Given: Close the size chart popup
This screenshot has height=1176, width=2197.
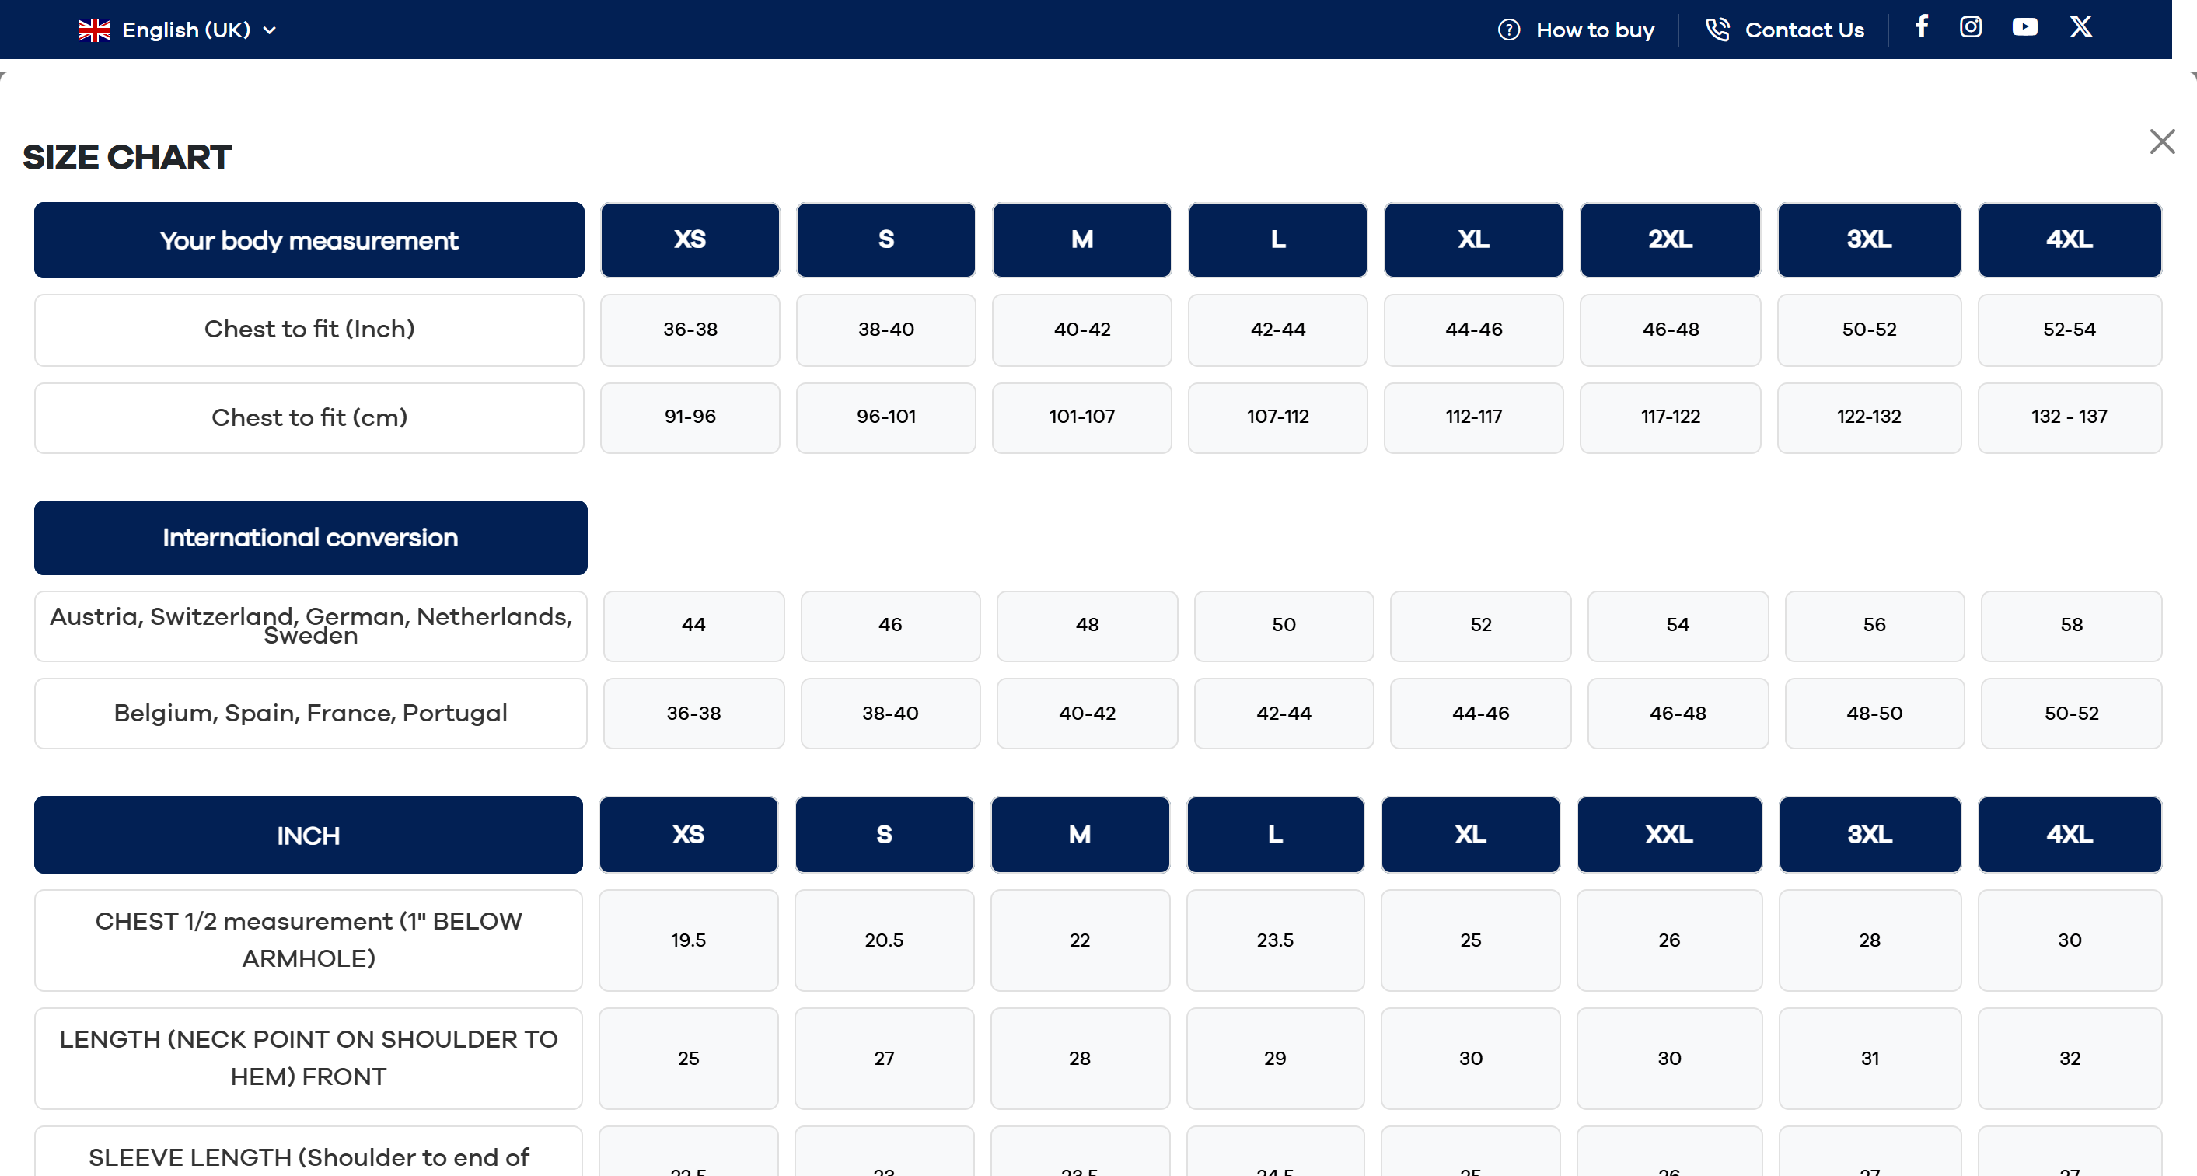Looking at the screenshot, I should click(2162, 141).
